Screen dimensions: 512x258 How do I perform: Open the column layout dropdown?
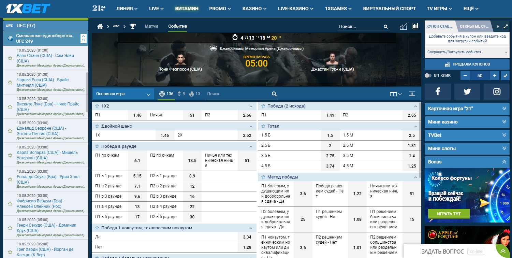(x=396, y=94)
